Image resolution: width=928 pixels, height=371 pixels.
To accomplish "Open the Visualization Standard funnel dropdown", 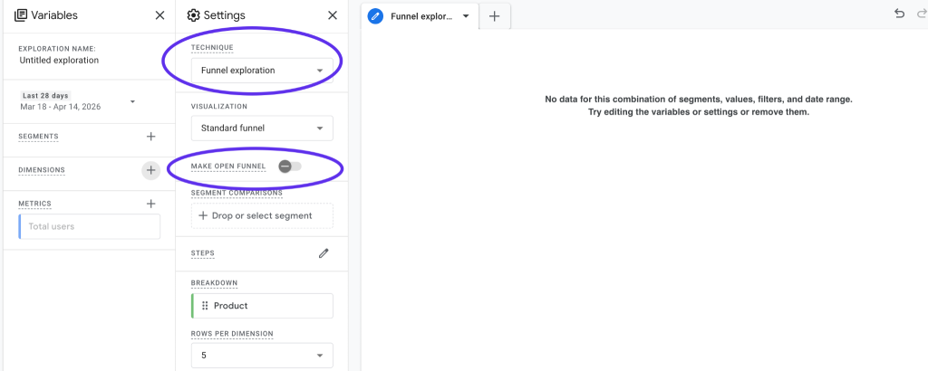I will pyautogui.click(x=262, y=128).
